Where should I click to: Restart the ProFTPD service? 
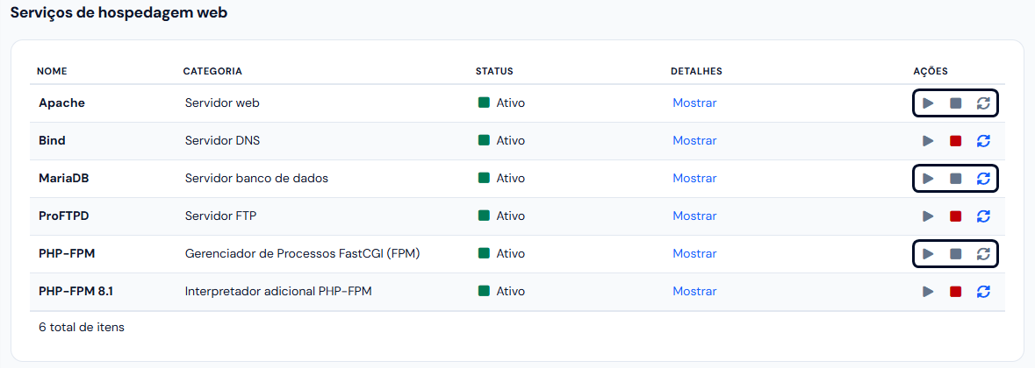point(983,216)
